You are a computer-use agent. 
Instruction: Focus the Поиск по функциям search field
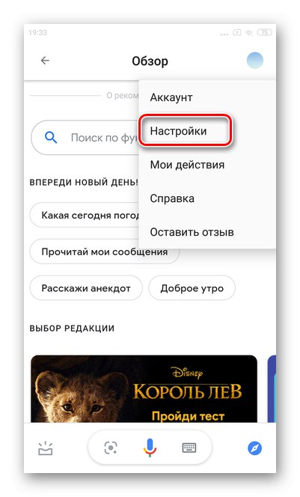(x=85, y=138)
